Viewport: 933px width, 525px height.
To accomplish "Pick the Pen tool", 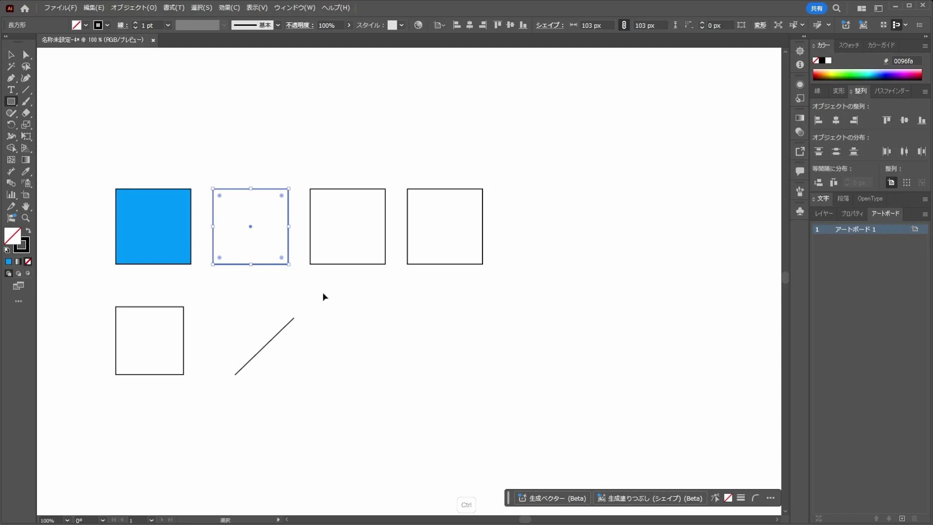I will [11, 78].
